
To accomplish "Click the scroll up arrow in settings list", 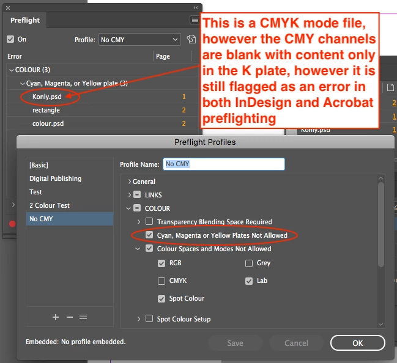I will point(381,178).
